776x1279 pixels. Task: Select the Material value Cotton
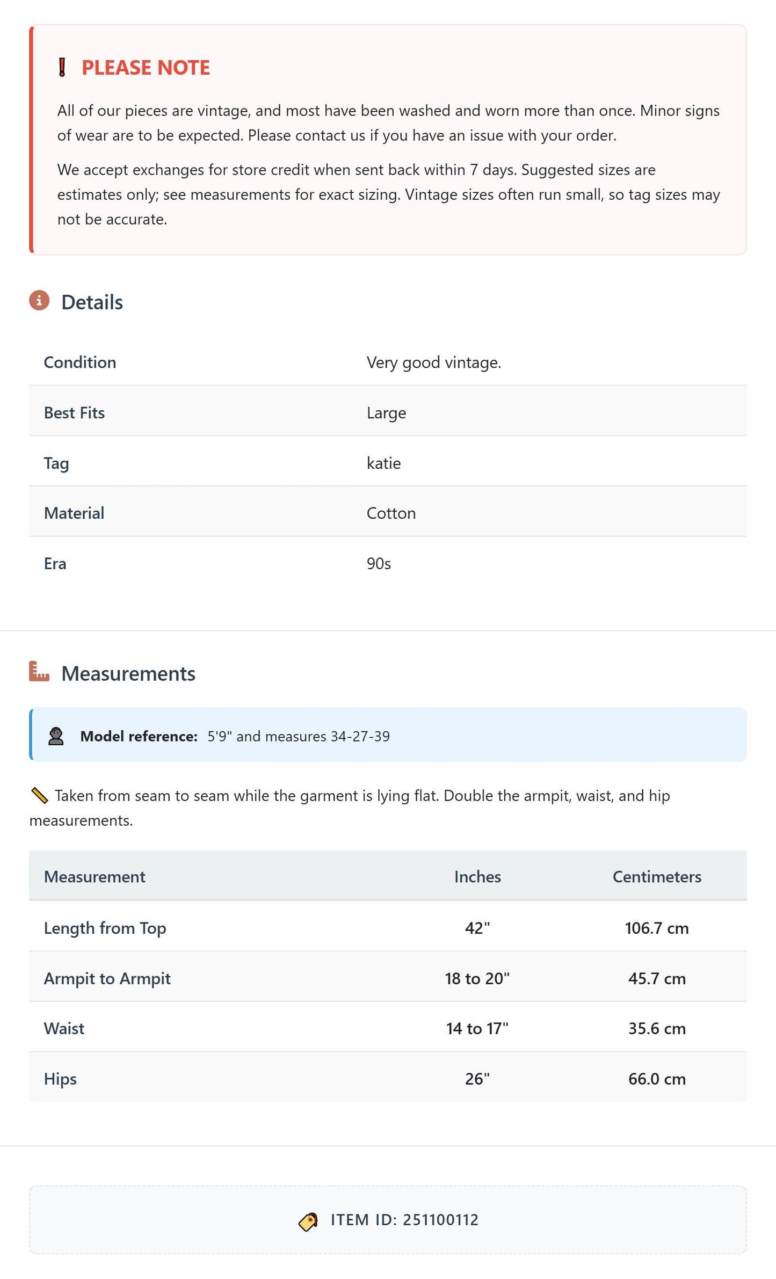[391, 513]
